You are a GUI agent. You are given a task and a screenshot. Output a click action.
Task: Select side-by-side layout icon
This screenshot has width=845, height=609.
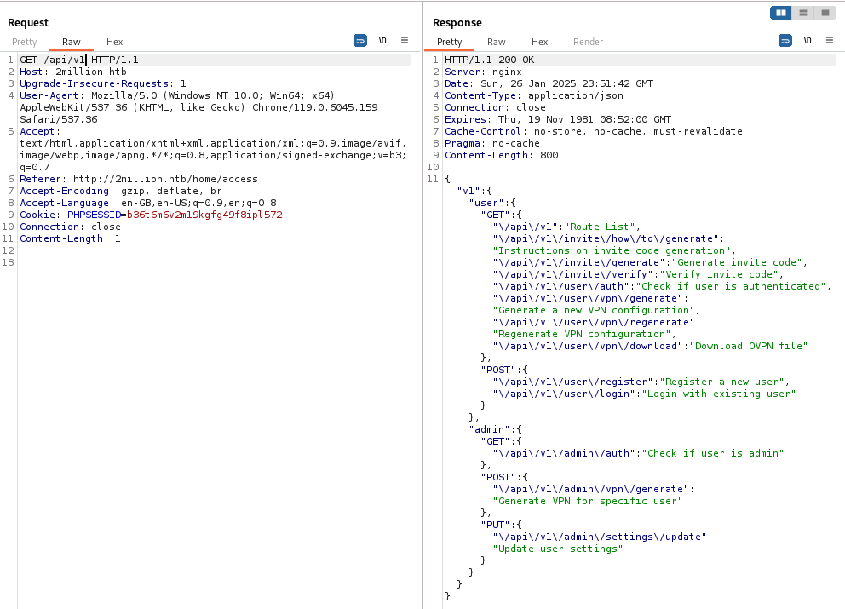(x=780, y=13)
